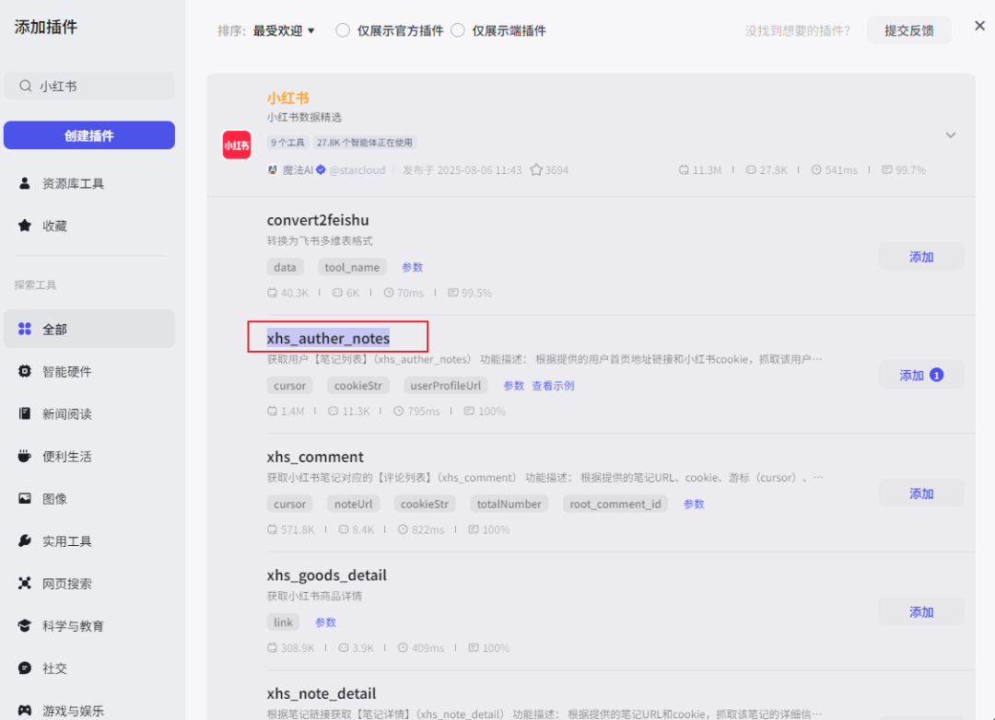Click the 提交反馈 button
This screenshot has width=995, height=720.
[908, 30]
